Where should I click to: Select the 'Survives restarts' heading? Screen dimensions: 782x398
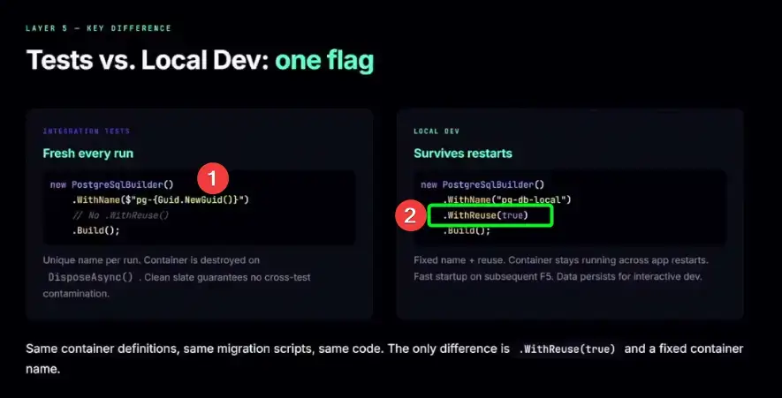tap(462, 154)
